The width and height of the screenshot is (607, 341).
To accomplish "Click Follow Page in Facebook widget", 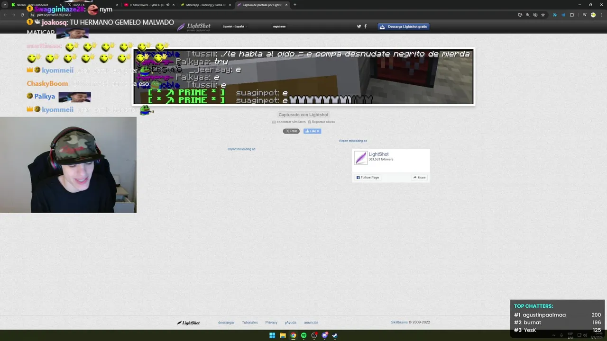I will 368,178.
